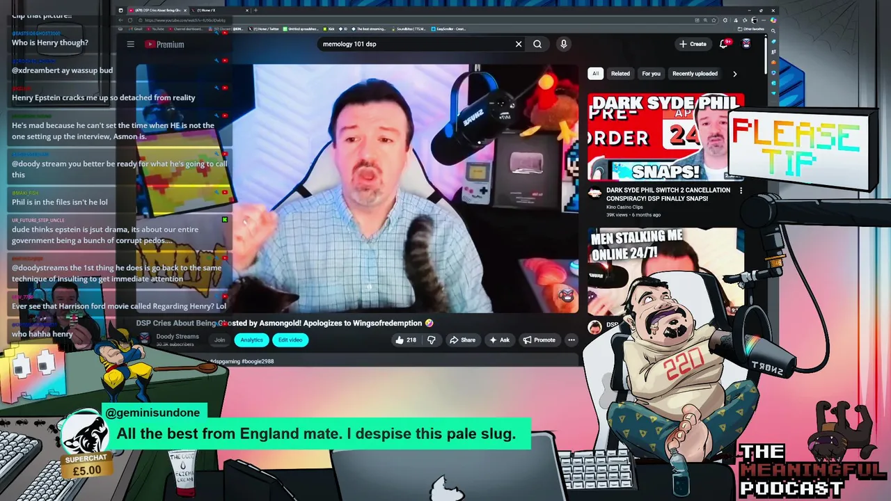Open YouTube notifications bell
This screenshot has width=891, height=501.
click(725, 43)
